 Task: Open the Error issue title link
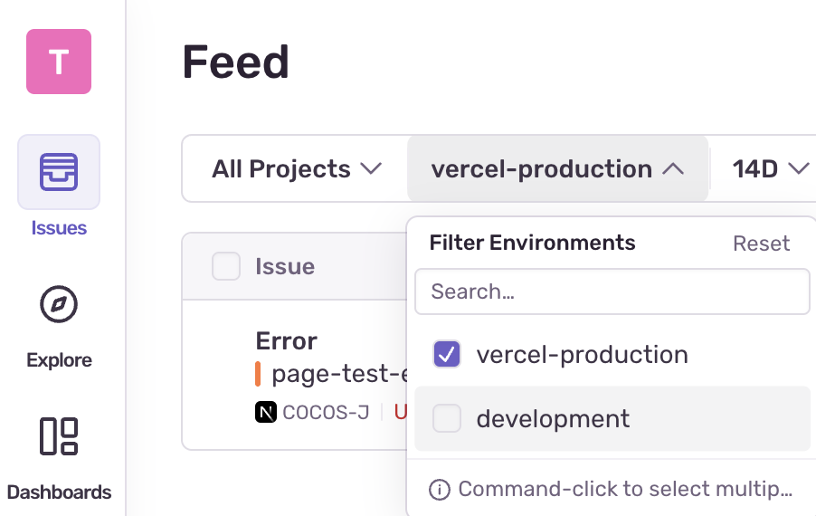[286, 341]
